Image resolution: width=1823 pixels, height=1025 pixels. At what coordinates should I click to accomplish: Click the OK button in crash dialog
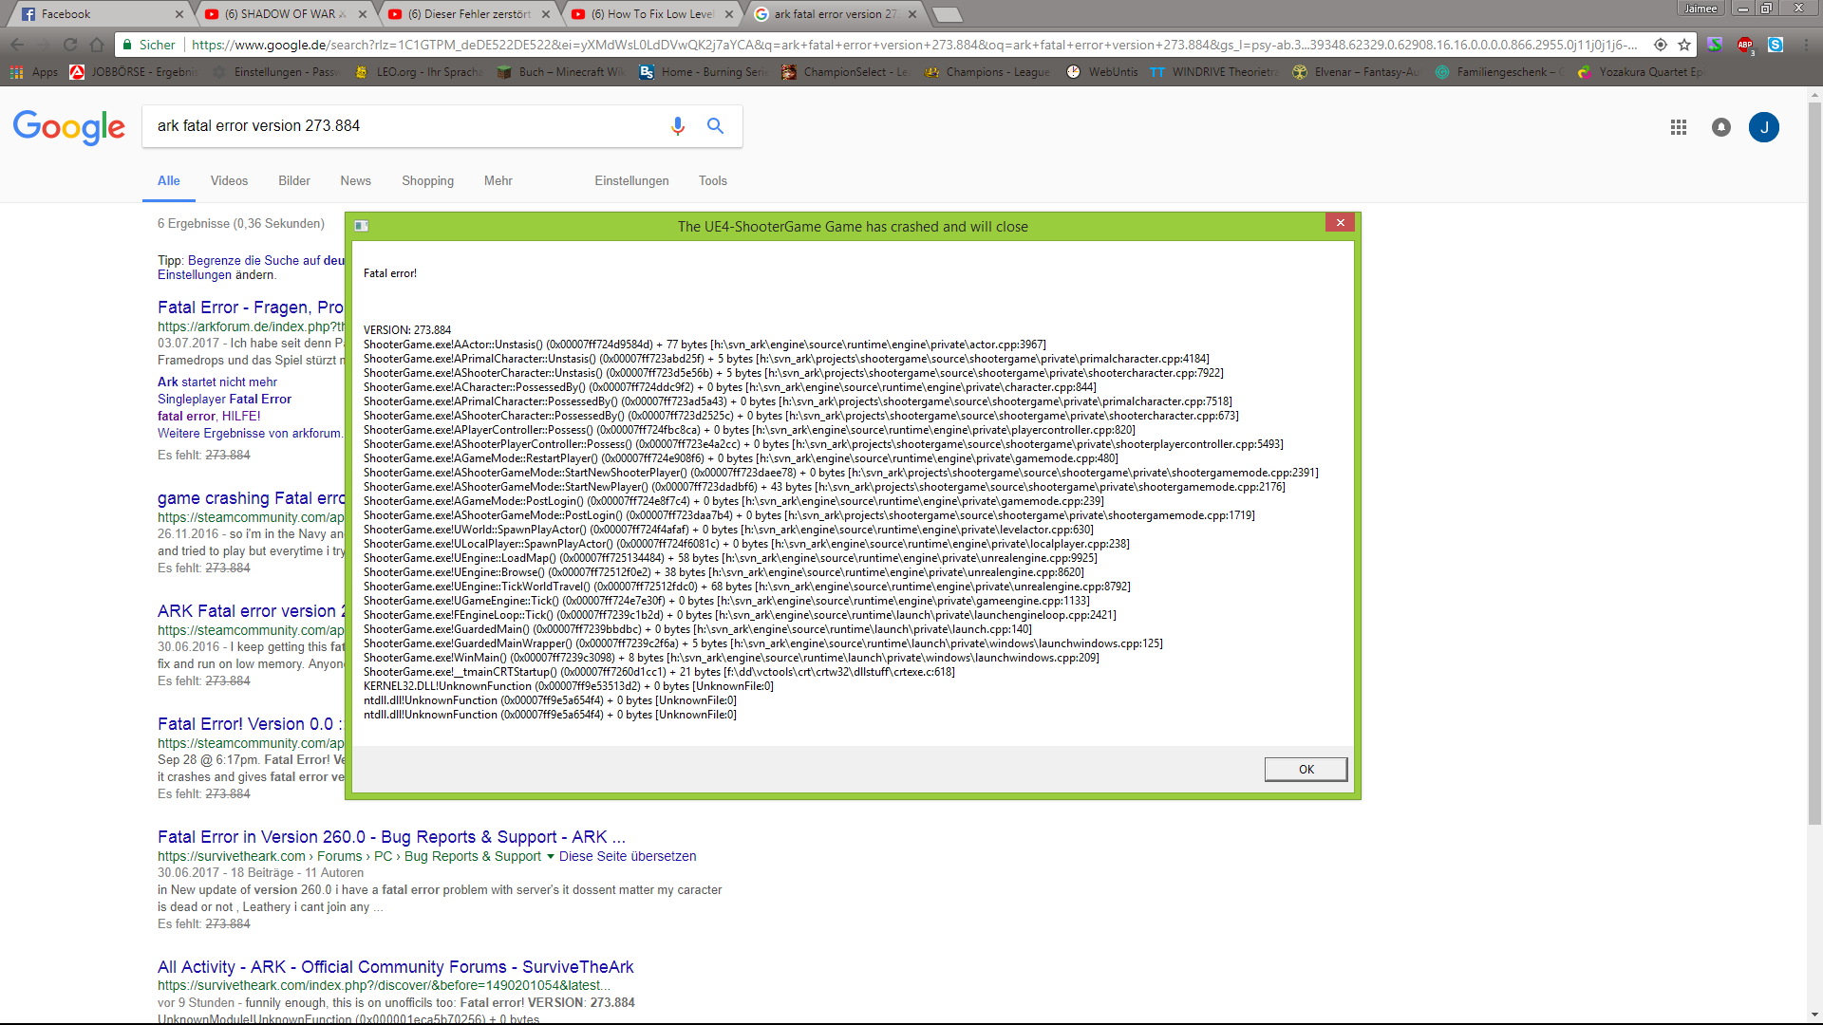1306,769
